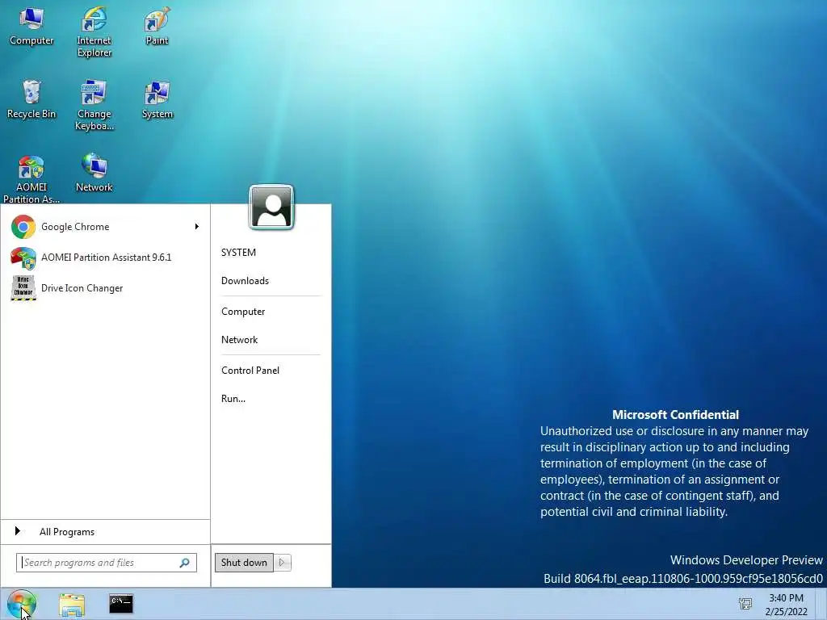
Task: Click the network tray icon
Action: (745, 604)
